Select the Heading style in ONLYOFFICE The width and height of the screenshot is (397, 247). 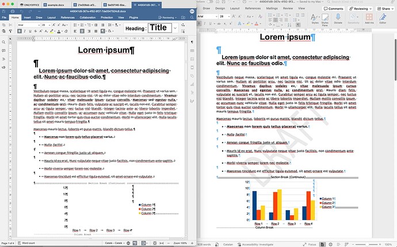[x=135, y=28]
